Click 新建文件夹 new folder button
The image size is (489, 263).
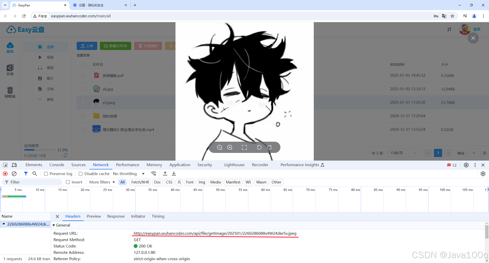pos(115,46)
